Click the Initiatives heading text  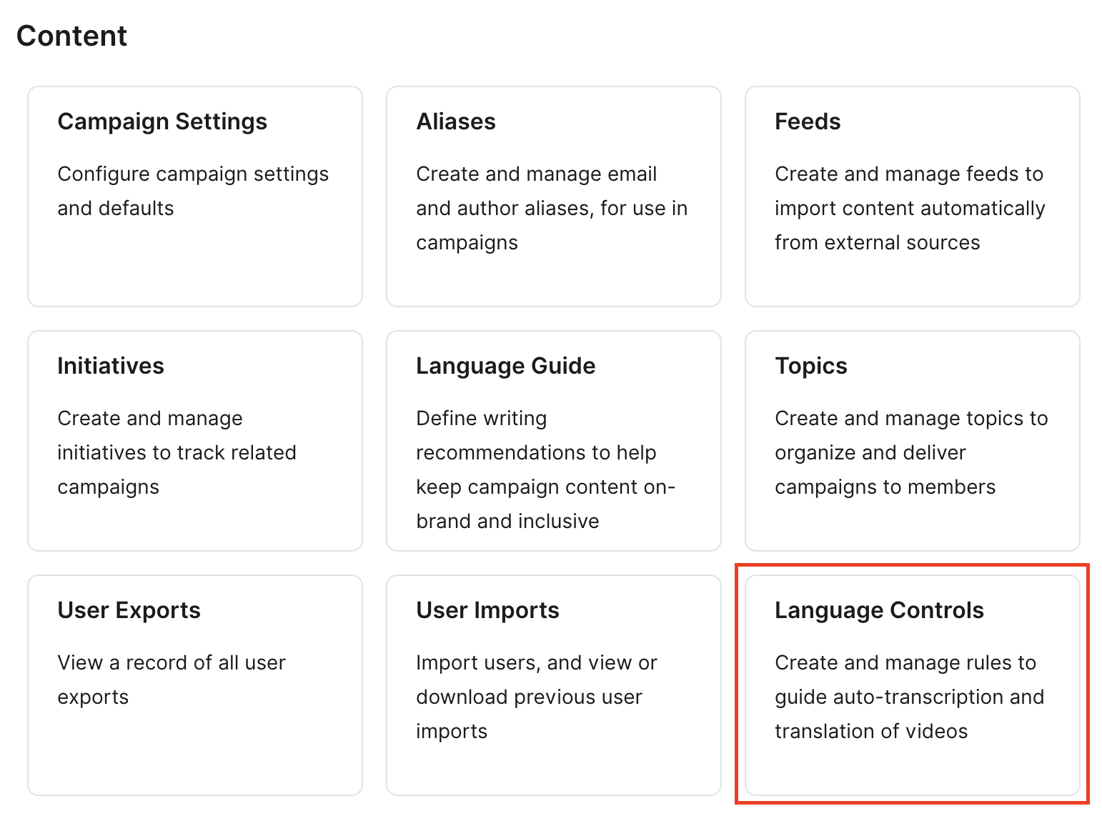(x=111, y=366)
